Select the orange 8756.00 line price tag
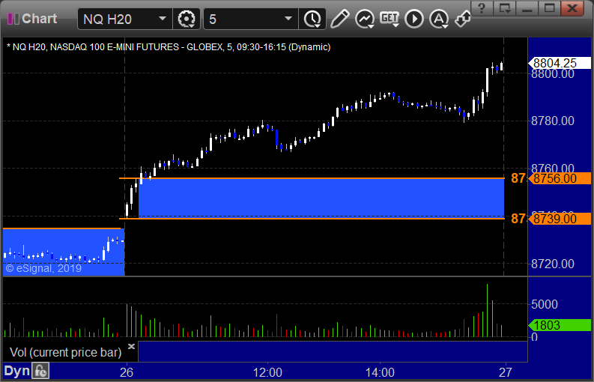This screenshot has height=382, width=594. pos(560,178)
